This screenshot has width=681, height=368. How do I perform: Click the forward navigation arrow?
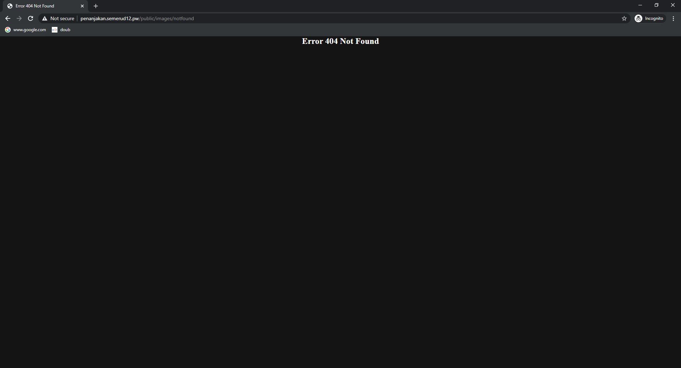[19, 18]
